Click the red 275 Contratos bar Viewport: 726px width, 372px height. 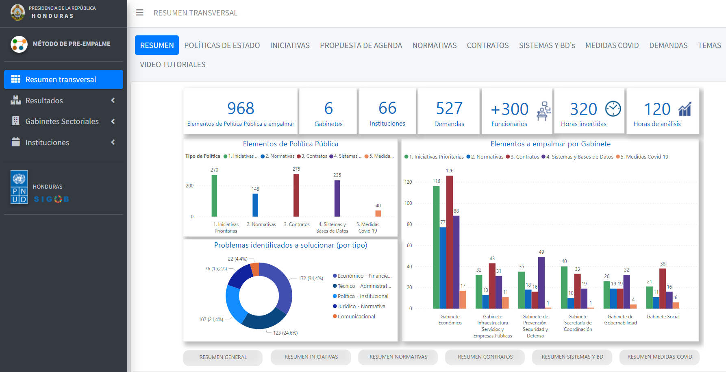[x=296, y=195]
